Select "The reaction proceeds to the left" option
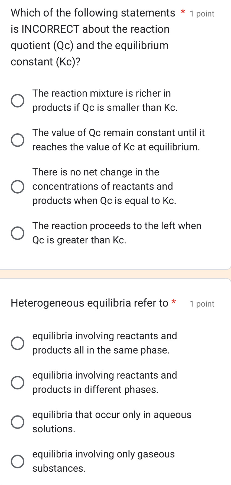Viewport: 231px width, 485px height. pyautogui.click(x=17, y=233)
